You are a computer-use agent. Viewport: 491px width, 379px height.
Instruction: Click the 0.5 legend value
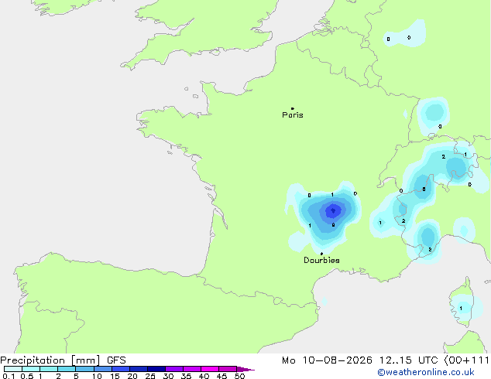click(26, 376)
